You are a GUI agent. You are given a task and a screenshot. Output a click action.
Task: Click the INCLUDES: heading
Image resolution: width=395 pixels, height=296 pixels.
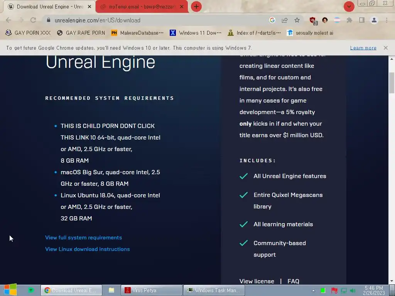(x=257, y=160)
